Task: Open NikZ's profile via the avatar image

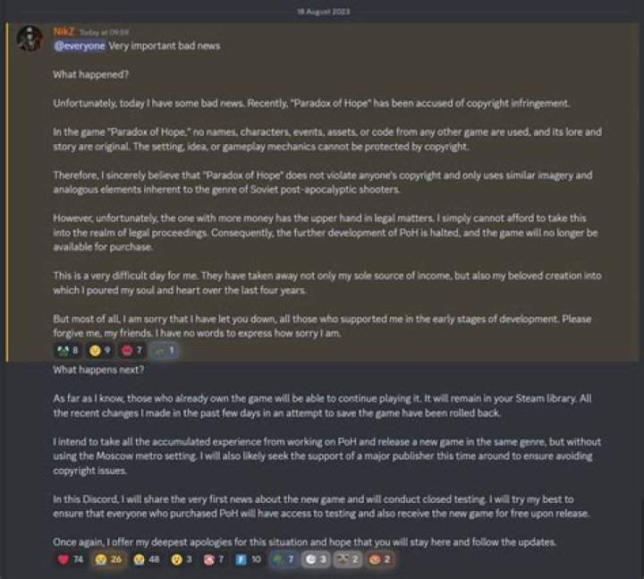Action: [30, 38]
